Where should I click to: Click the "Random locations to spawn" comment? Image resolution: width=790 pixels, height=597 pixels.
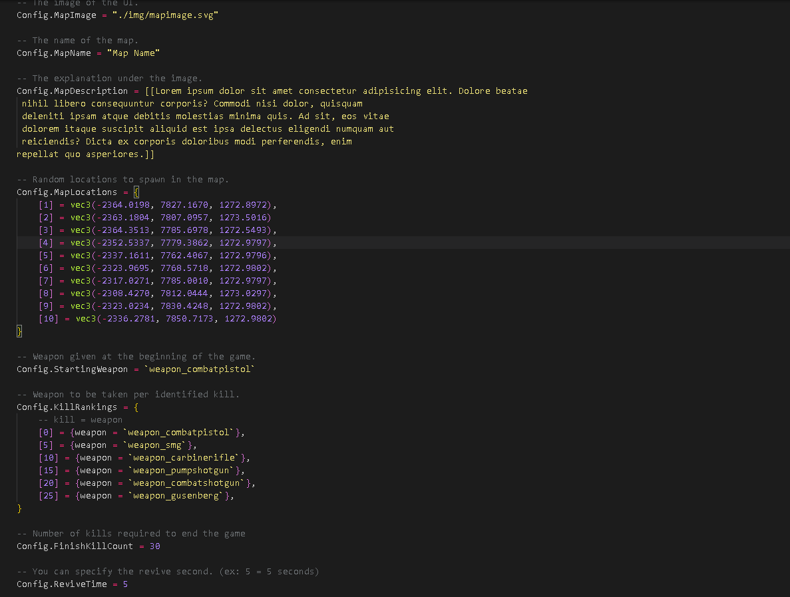130,180
